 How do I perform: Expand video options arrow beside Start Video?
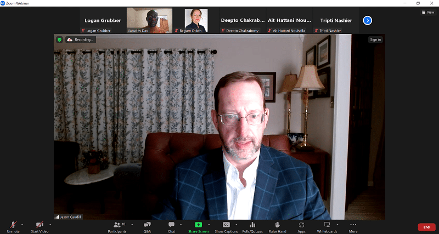tap(50, 224)
